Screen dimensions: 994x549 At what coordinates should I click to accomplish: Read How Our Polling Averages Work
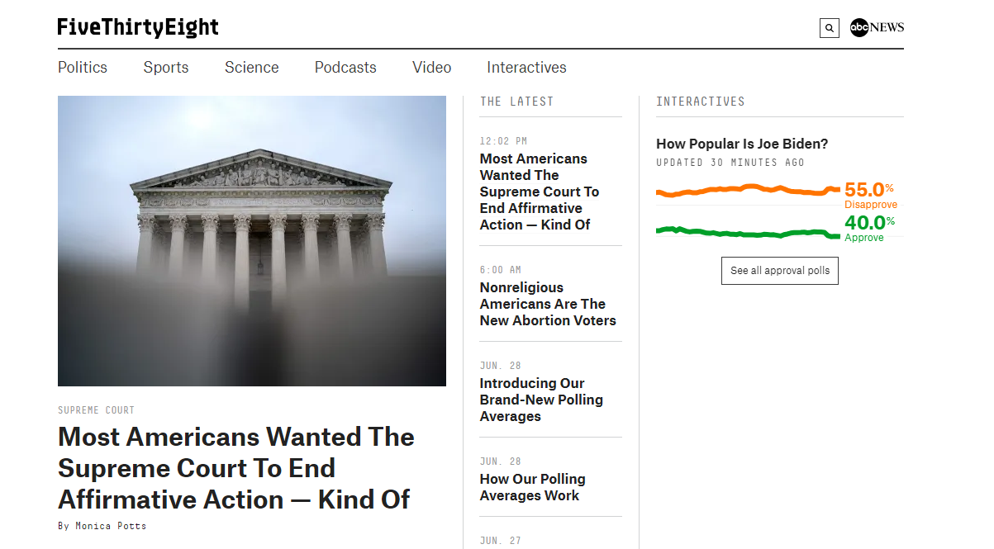click(533, 487)
